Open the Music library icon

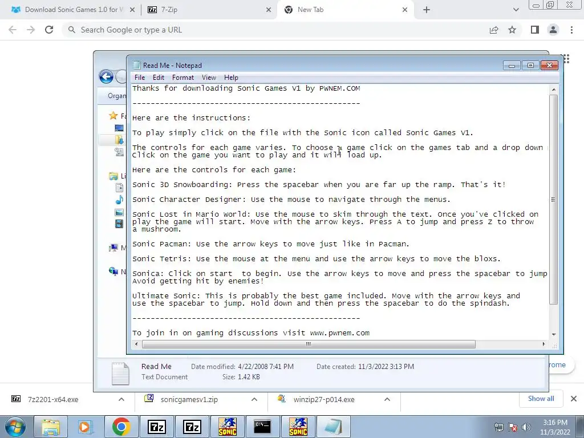tap(119, 200)
